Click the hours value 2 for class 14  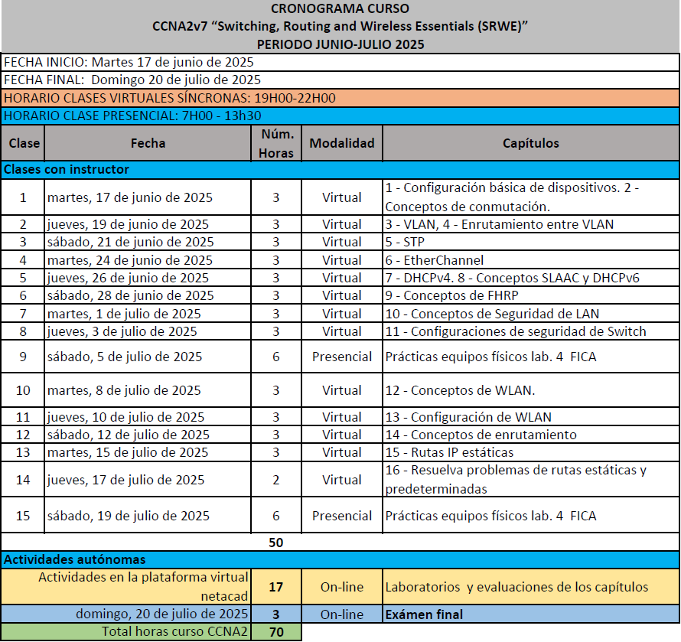tap(276, 480)
